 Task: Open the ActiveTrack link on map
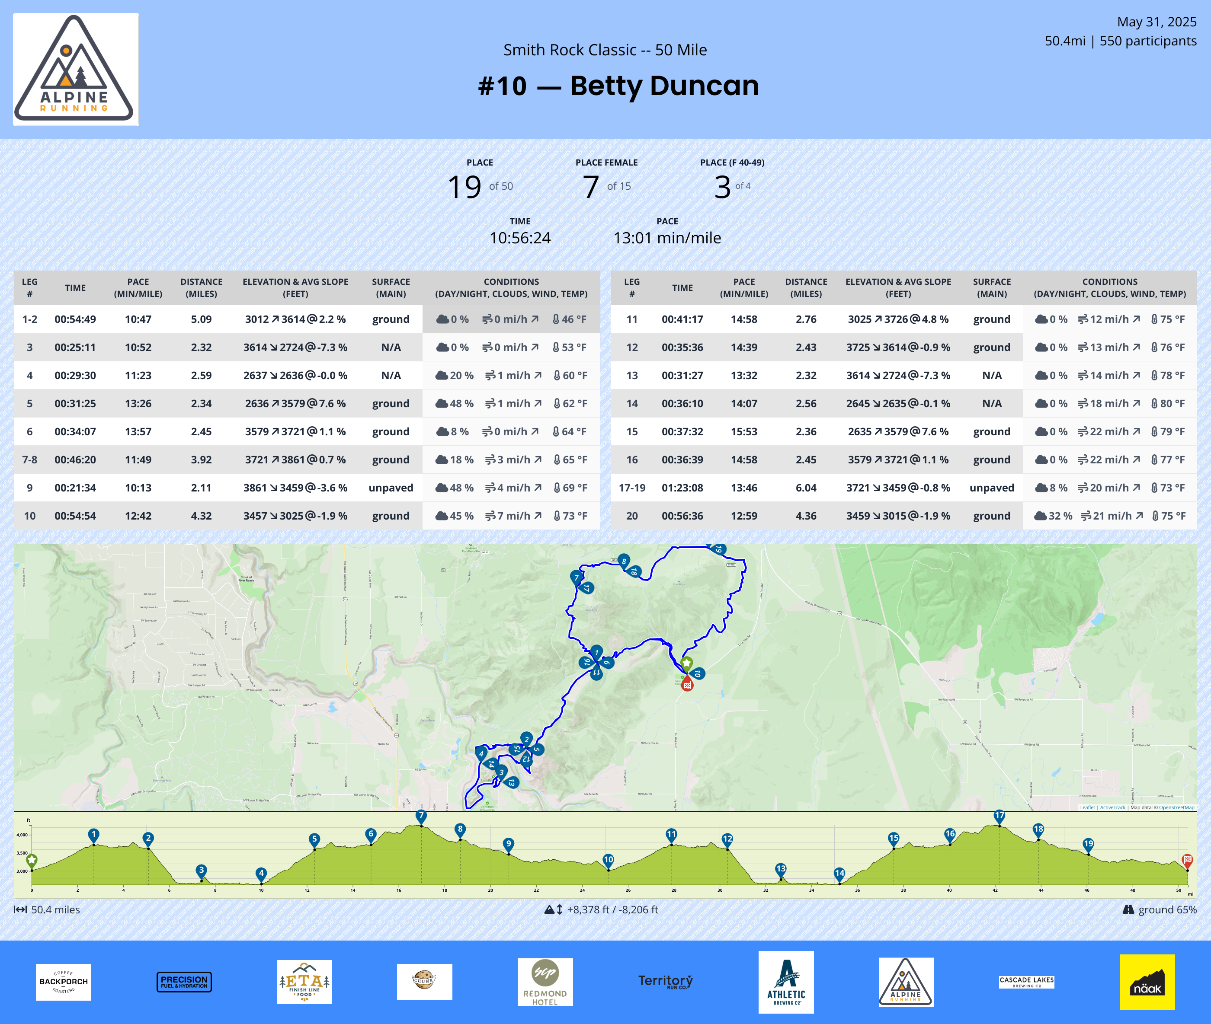(1112, 807)
